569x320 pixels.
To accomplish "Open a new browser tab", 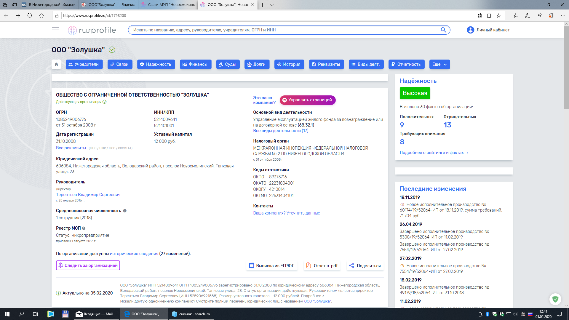I will click(263, 5).
